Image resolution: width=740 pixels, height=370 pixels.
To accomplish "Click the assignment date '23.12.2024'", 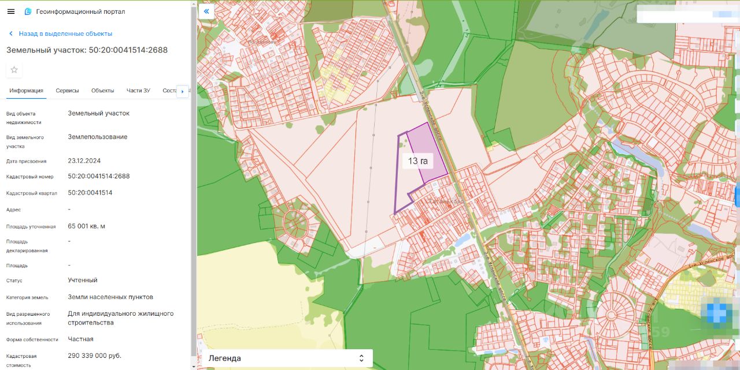I will pos(84,160).
